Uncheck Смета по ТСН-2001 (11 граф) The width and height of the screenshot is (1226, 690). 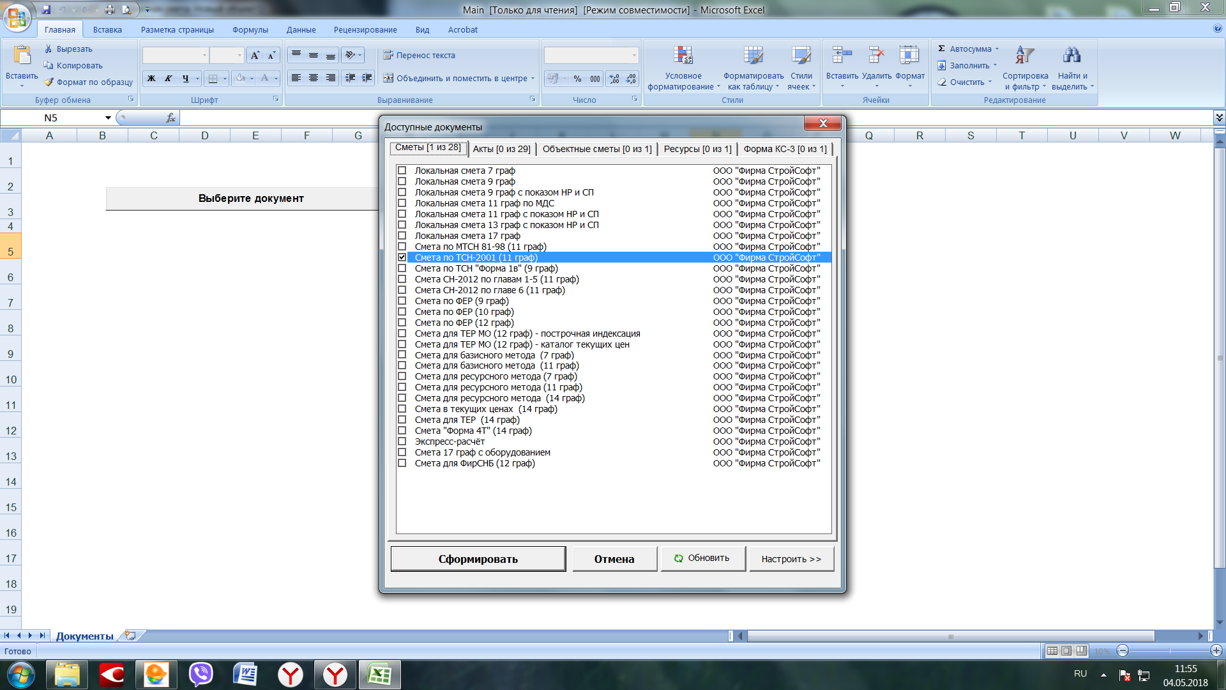tap(402, 257)
